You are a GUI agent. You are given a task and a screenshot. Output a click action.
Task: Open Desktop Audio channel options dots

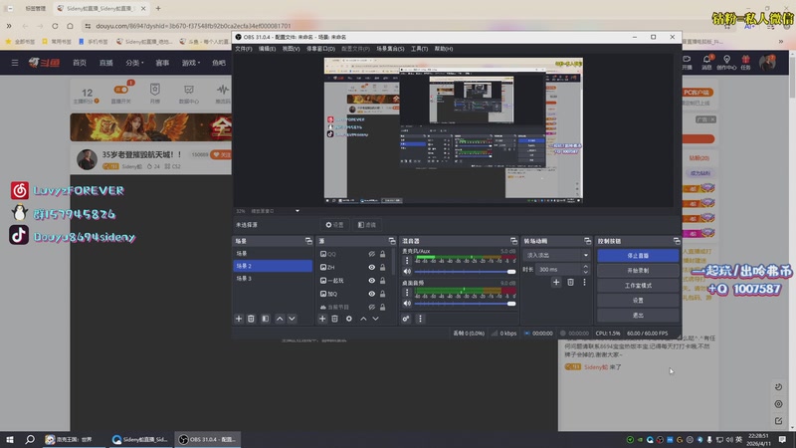point(407,293)
